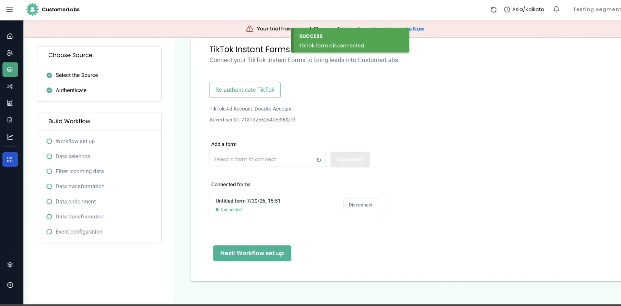Click 'Untitled form 7/30/26, 15:51' entry
Screen dimensions: 621x306
pos(248,201)
